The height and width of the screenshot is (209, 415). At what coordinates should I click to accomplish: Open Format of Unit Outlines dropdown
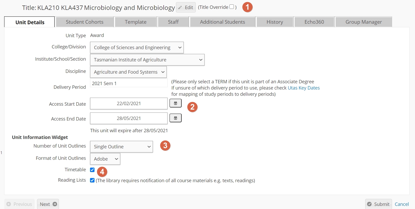tap(105, 159)
